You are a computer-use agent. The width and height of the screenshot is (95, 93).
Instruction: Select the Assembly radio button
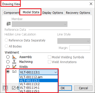pos(8,57)
